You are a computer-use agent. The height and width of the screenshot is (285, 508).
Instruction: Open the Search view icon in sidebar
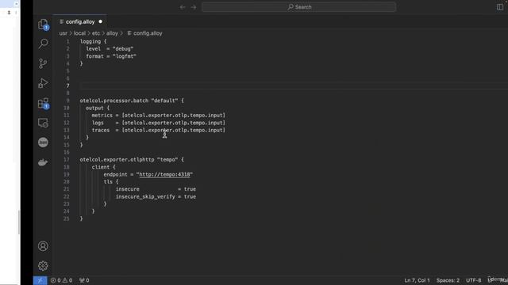tap(43, 44)
